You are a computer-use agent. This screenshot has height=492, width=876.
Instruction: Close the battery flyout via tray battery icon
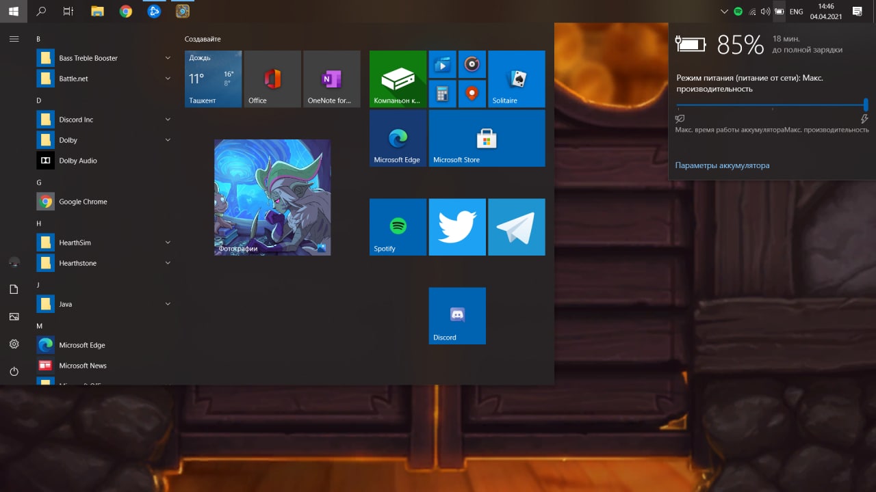tap(779, 11)
